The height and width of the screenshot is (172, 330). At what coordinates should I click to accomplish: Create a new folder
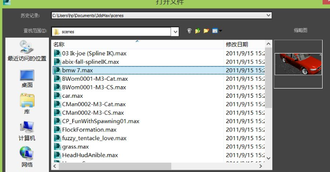tap(206, 31)
